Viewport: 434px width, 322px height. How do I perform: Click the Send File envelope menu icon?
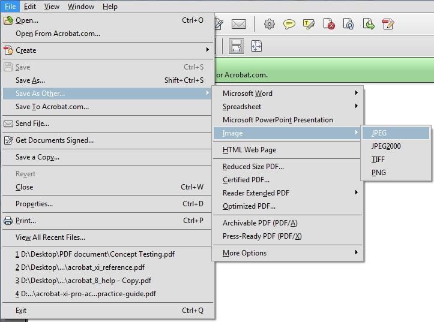coord(8,124)
